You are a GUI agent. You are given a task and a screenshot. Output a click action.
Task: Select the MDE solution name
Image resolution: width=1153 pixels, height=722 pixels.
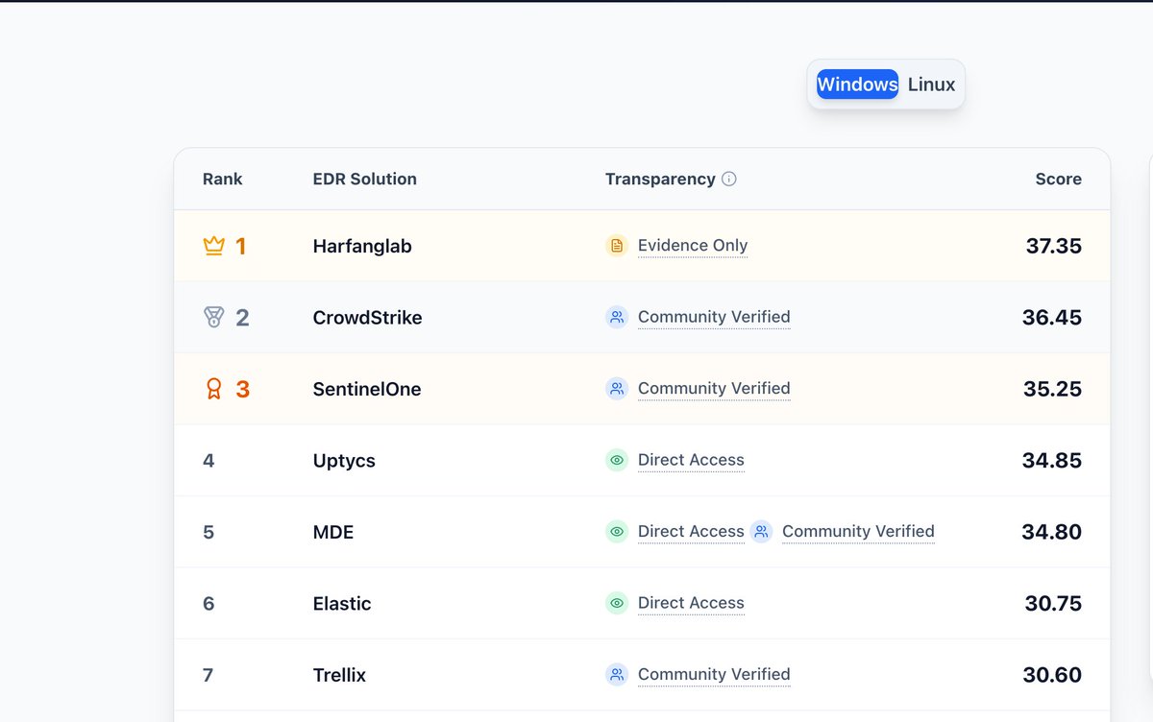333,532
